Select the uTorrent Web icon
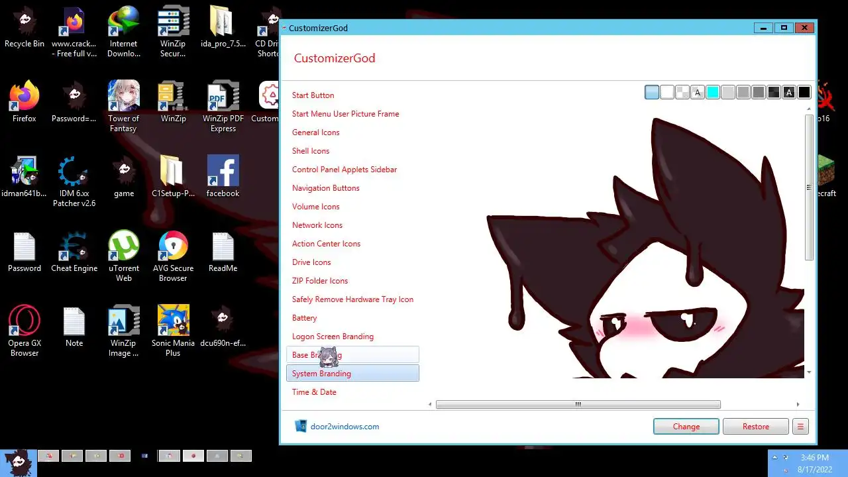848x477 pixels. tap(124, 257)
